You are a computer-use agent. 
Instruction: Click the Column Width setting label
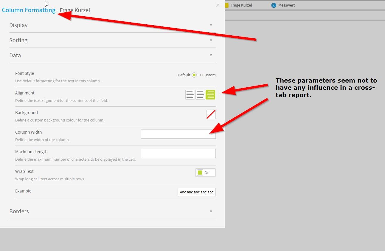29,132
